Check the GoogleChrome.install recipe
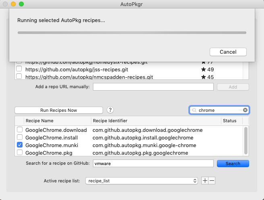The width and height of the screenshot is (264, 200). [20, 137]
